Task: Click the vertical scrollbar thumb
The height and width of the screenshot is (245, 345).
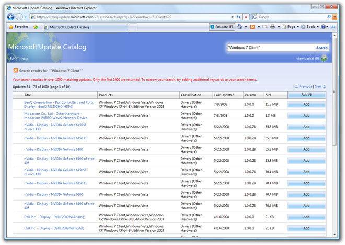Action: 335,92
